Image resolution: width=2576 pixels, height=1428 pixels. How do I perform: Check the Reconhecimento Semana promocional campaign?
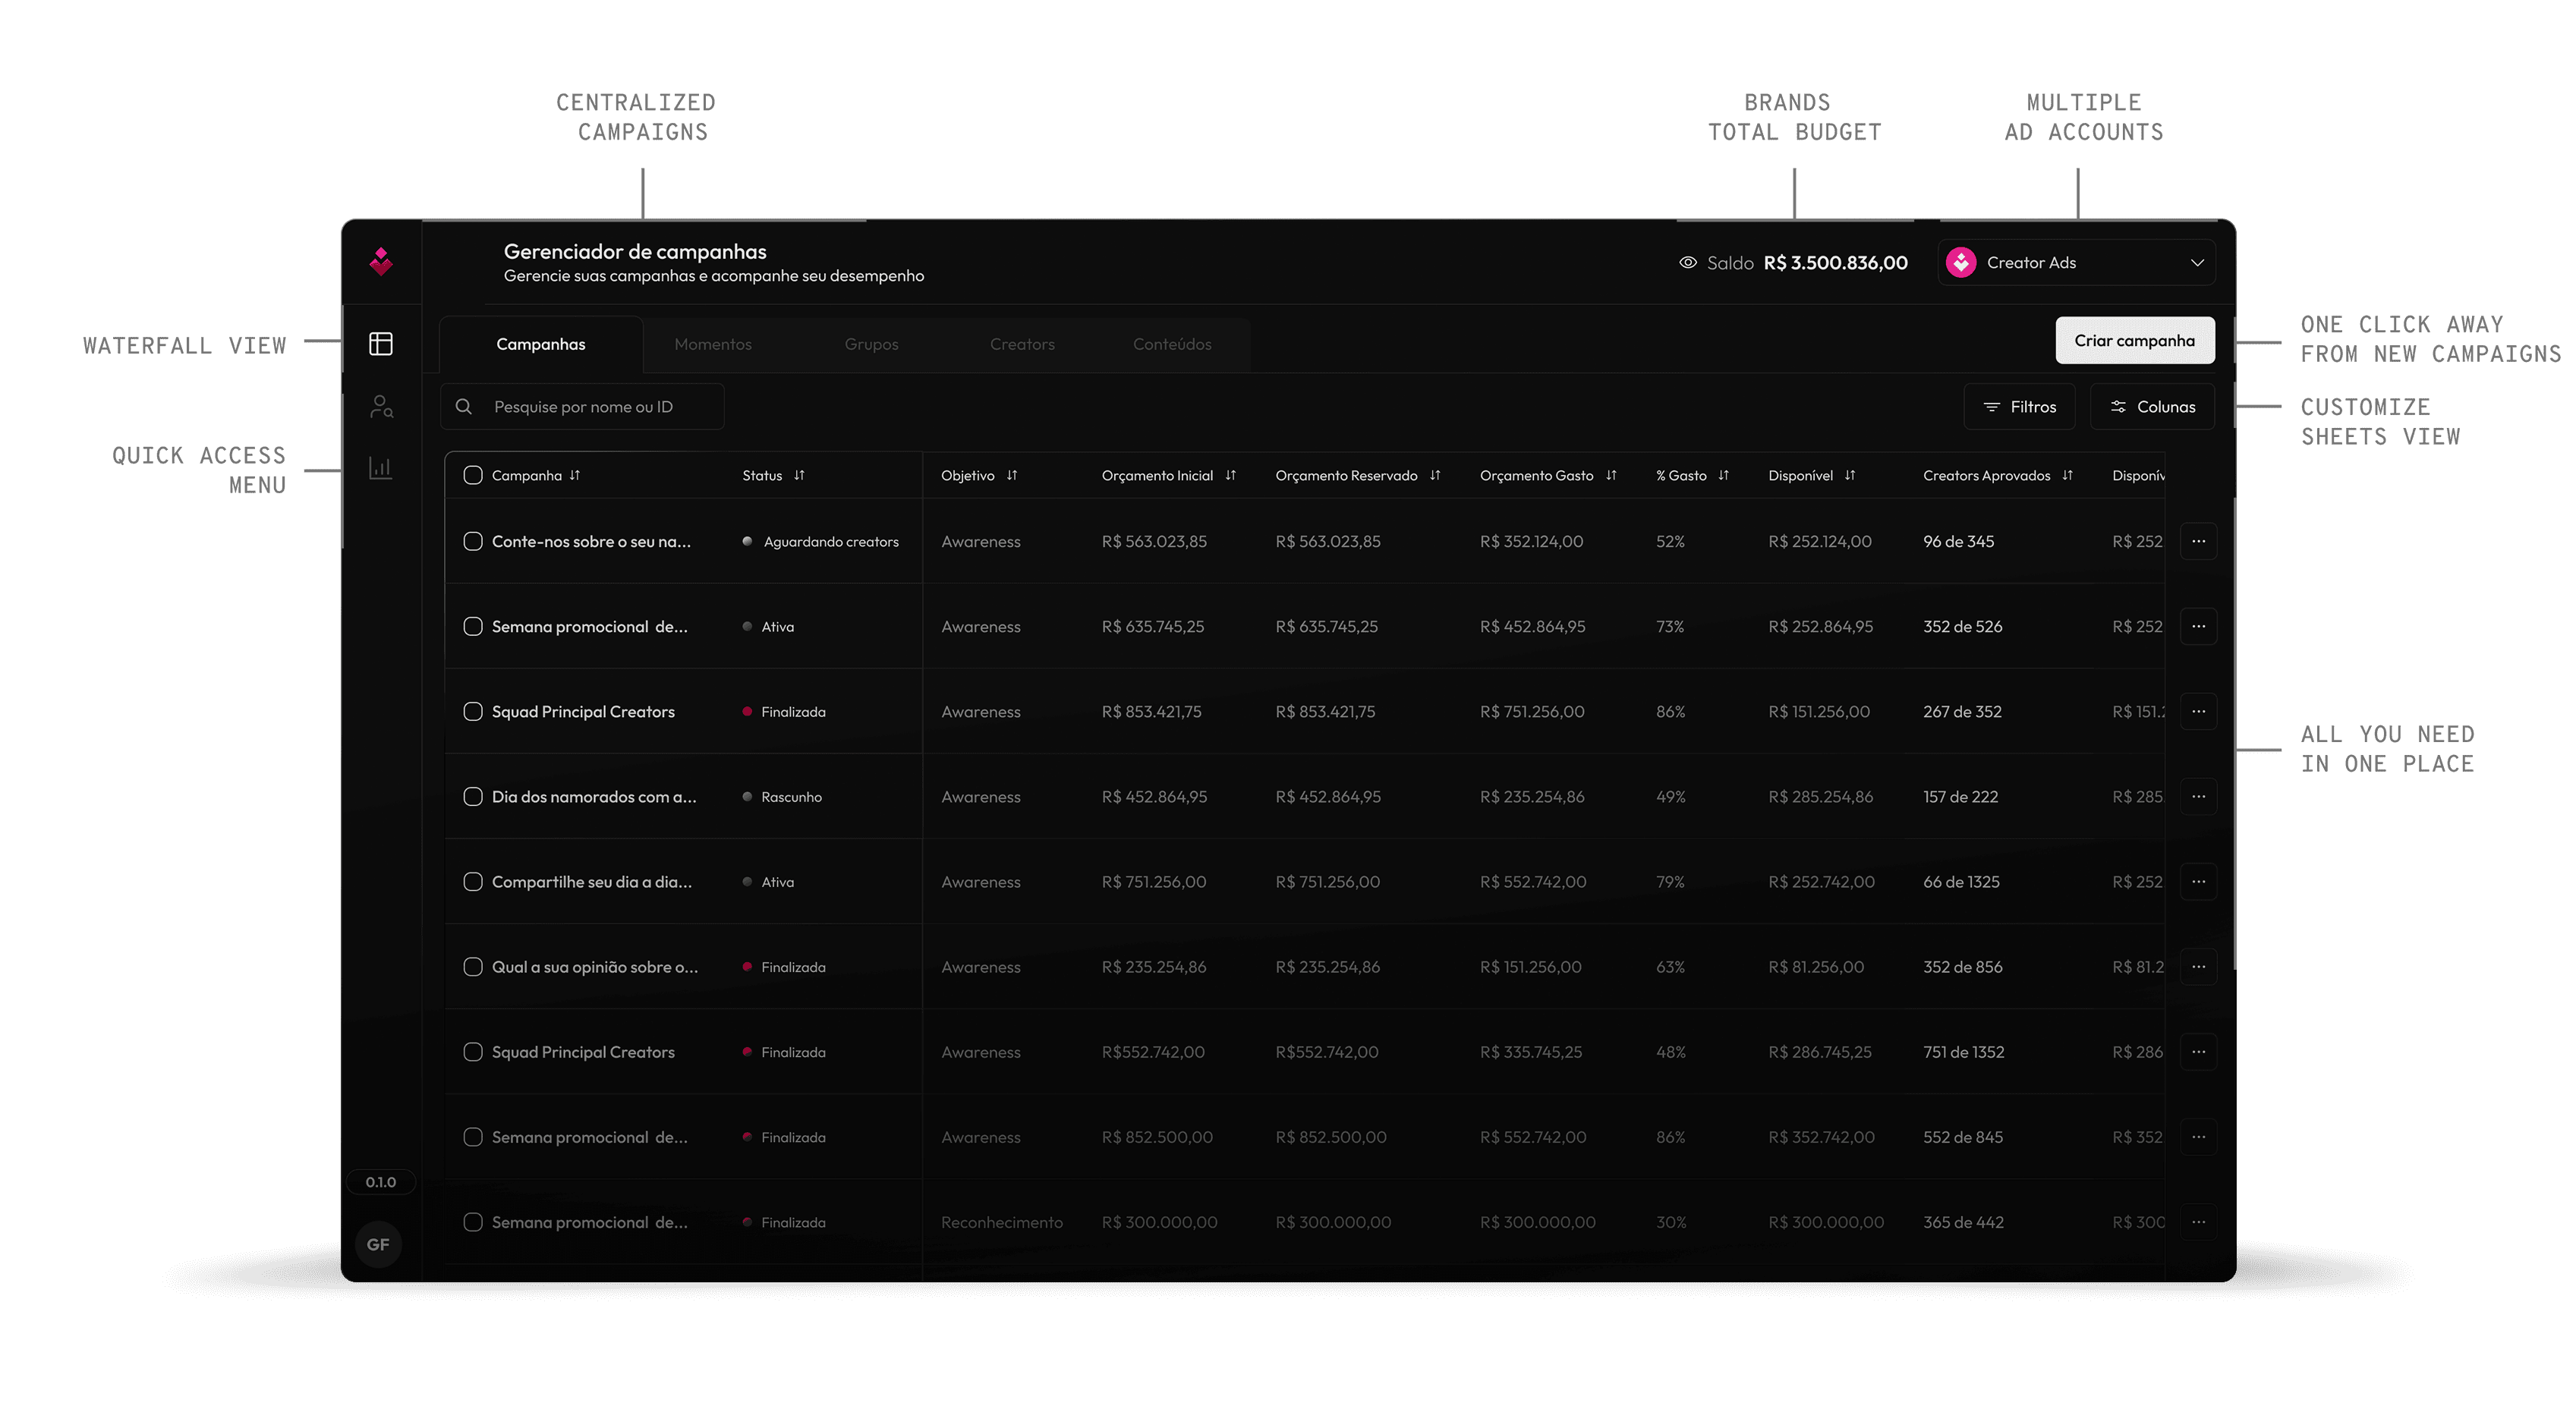(473, 1222)
